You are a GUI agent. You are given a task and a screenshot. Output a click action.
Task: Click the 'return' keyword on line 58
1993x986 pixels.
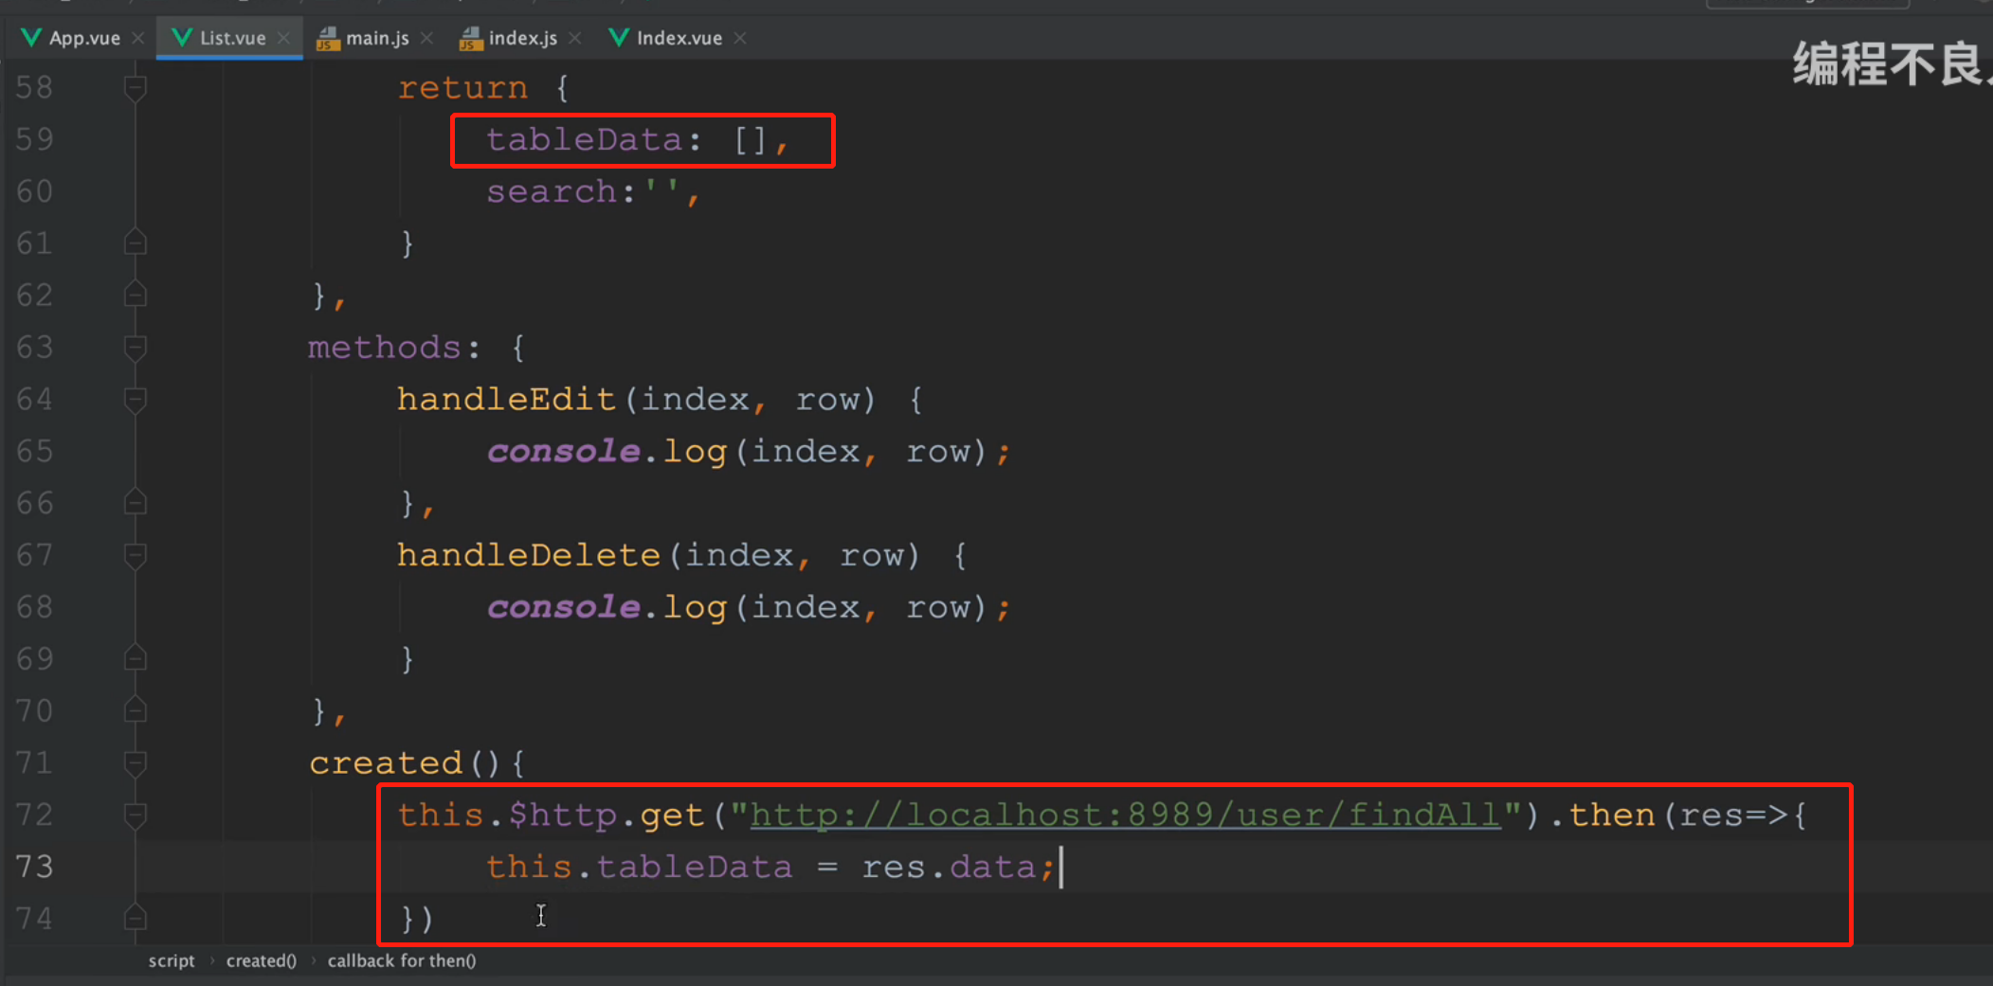coord(463,89)
